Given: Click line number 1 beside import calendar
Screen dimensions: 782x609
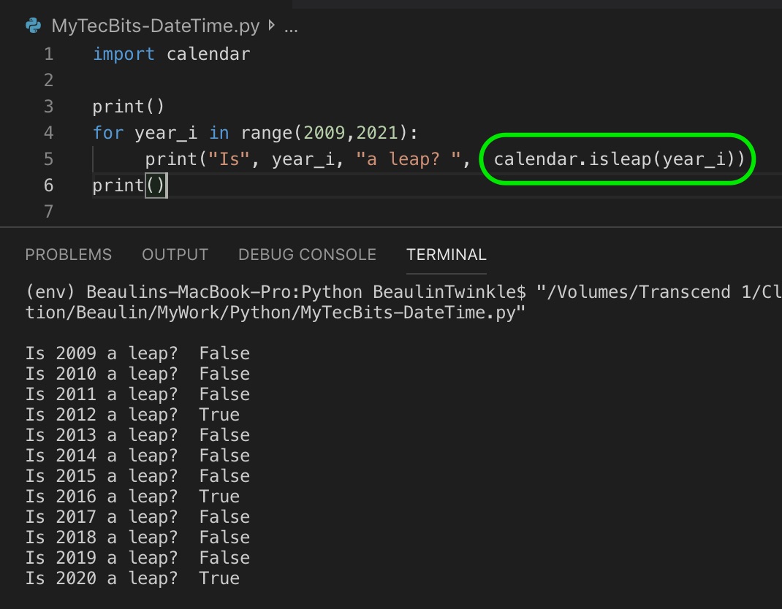Looking at the screenshot, I should 48,53.
